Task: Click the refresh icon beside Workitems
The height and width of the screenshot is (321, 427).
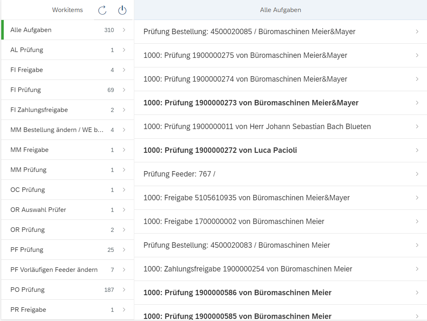Action: [x=102, y=10]
